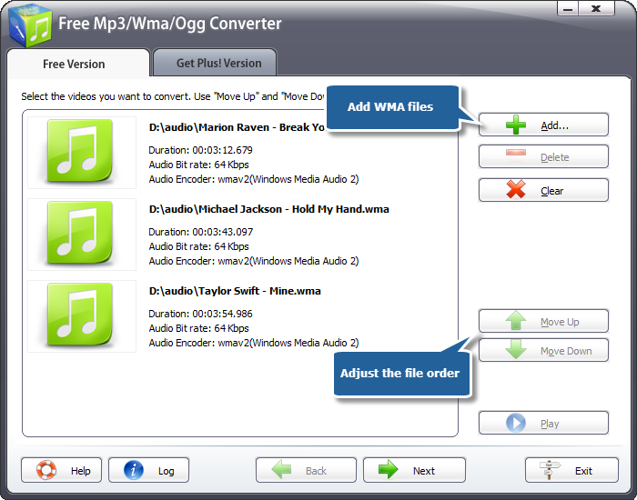Screen dimensions: 637x500
Task: Switch to the Free Version tab
Action: (x=78, y=64)
